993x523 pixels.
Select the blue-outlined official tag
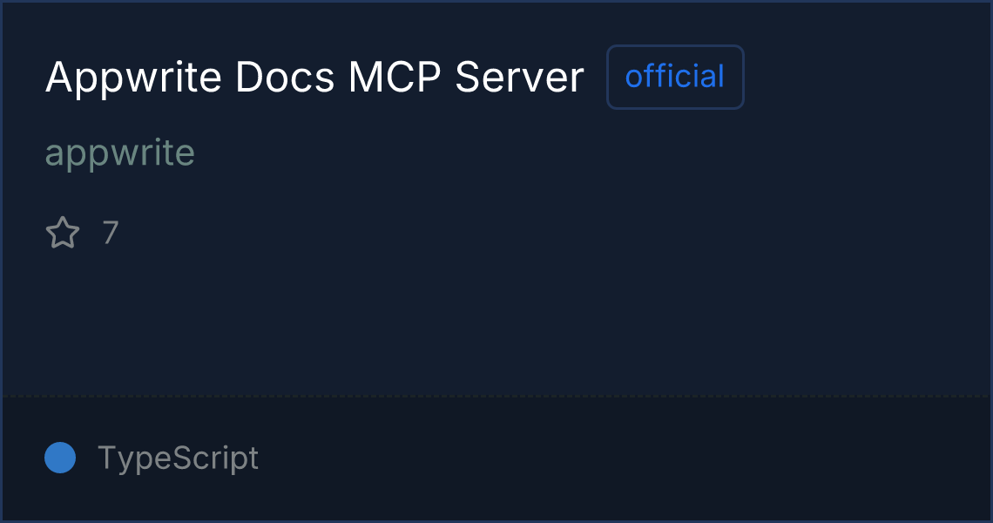pos(675,77)
